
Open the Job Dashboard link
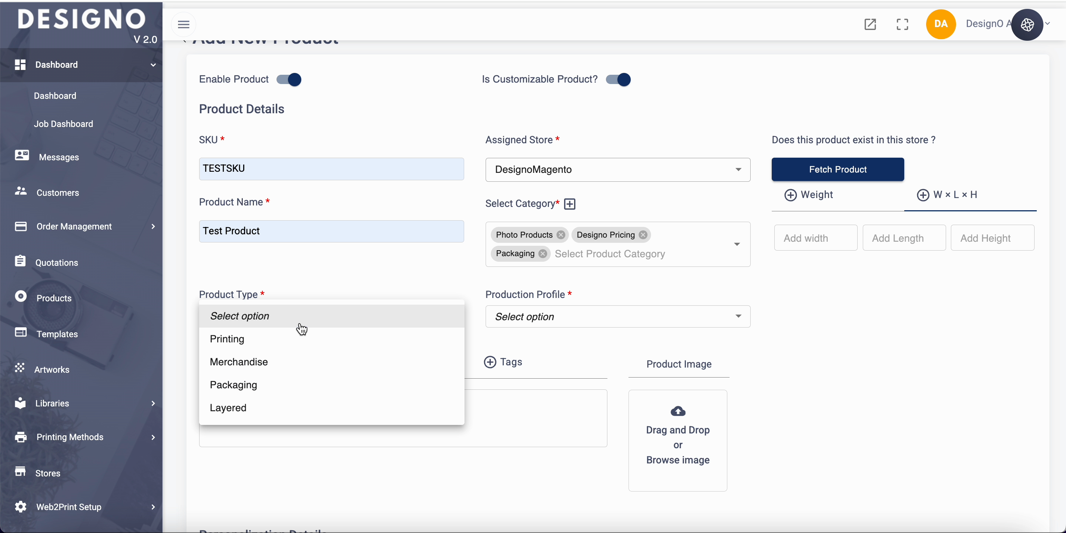tap(63, 124)
